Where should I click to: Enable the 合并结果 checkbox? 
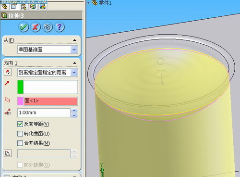20,143
